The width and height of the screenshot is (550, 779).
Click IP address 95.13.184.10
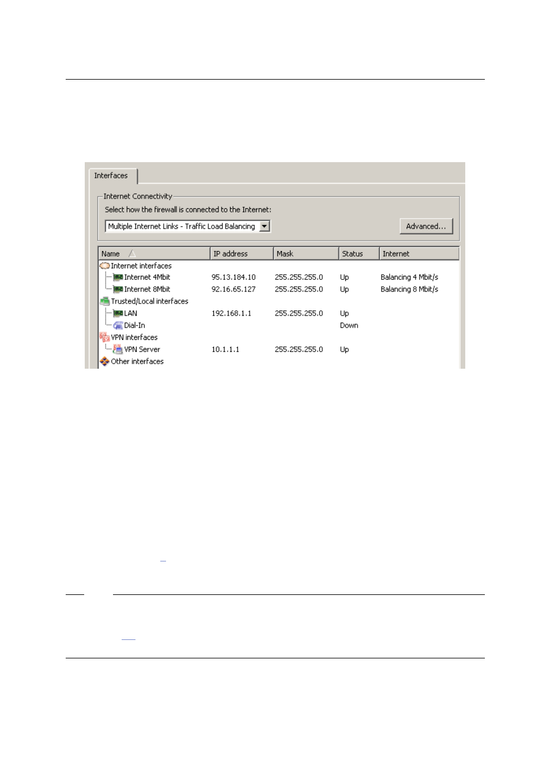[233, 278]
